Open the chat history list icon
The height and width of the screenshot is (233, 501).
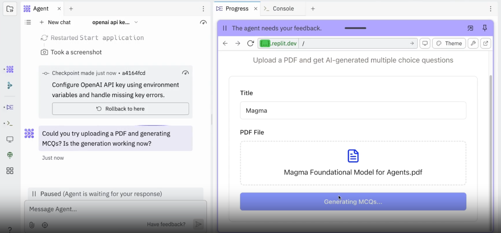coord(28,22)
